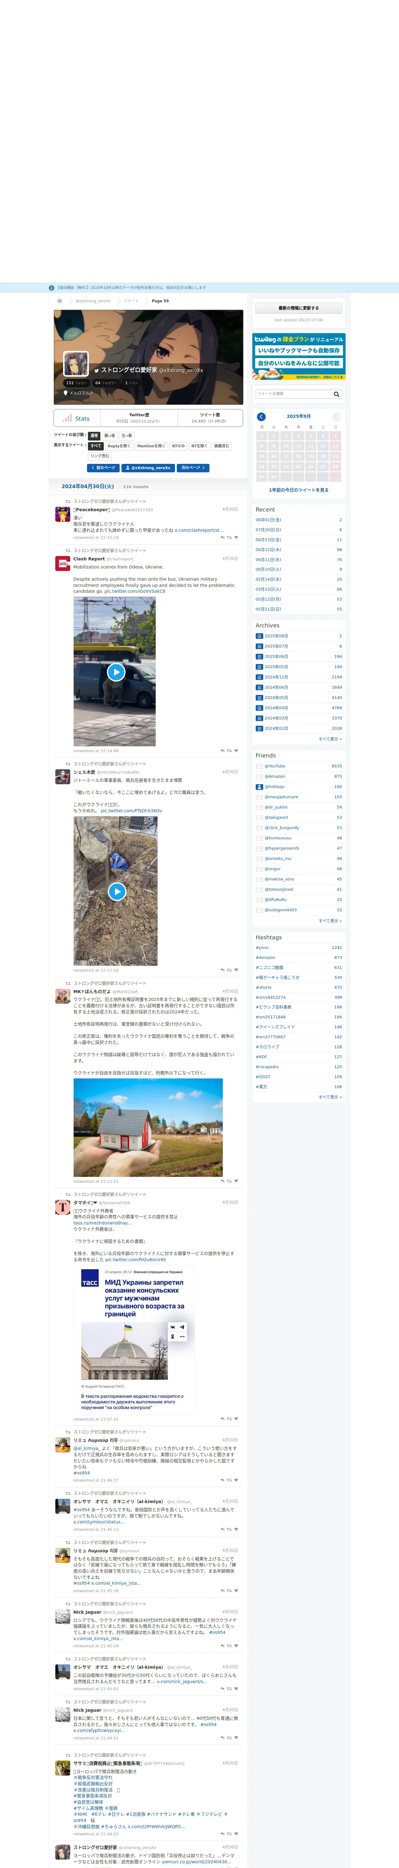Play the シェル大burial video
The width and height of the screenshot is (399, 1868).
coord(117,891)
